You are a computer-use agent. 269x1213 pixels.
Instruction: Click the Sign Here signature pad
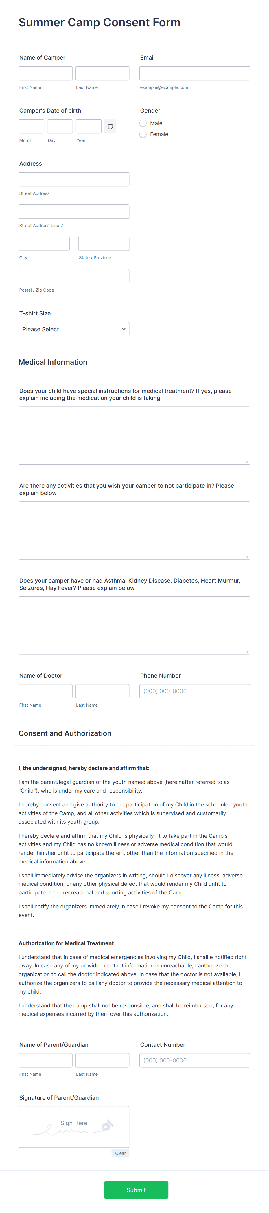pyautogui.click(x=74, y=1127)
